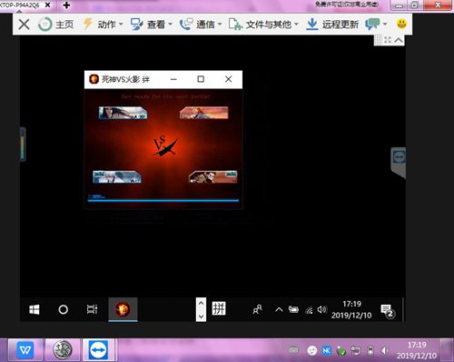
Task: Open Cortana circle on remote taskbar
Action: click(63, 309)
